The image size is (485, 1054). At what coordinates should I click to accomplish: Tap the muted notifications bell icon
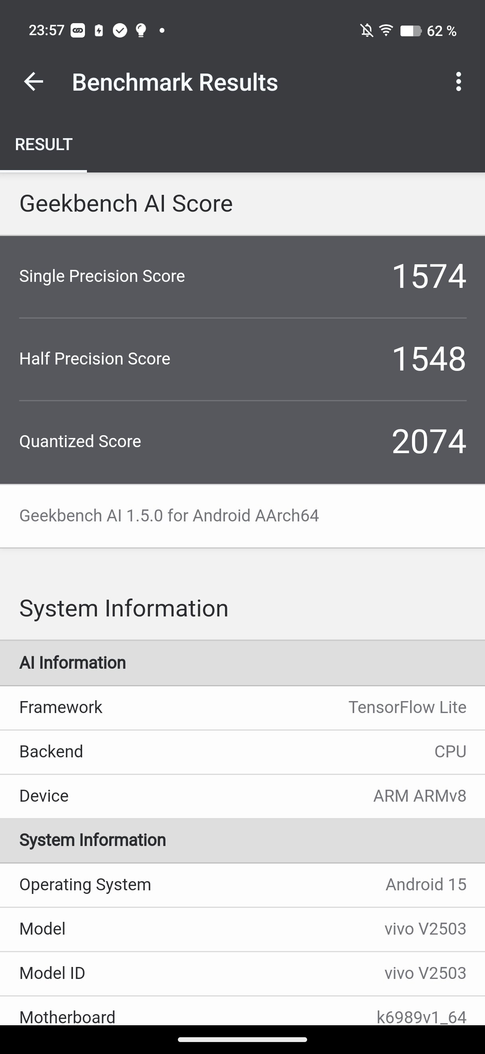coord(367,31)
